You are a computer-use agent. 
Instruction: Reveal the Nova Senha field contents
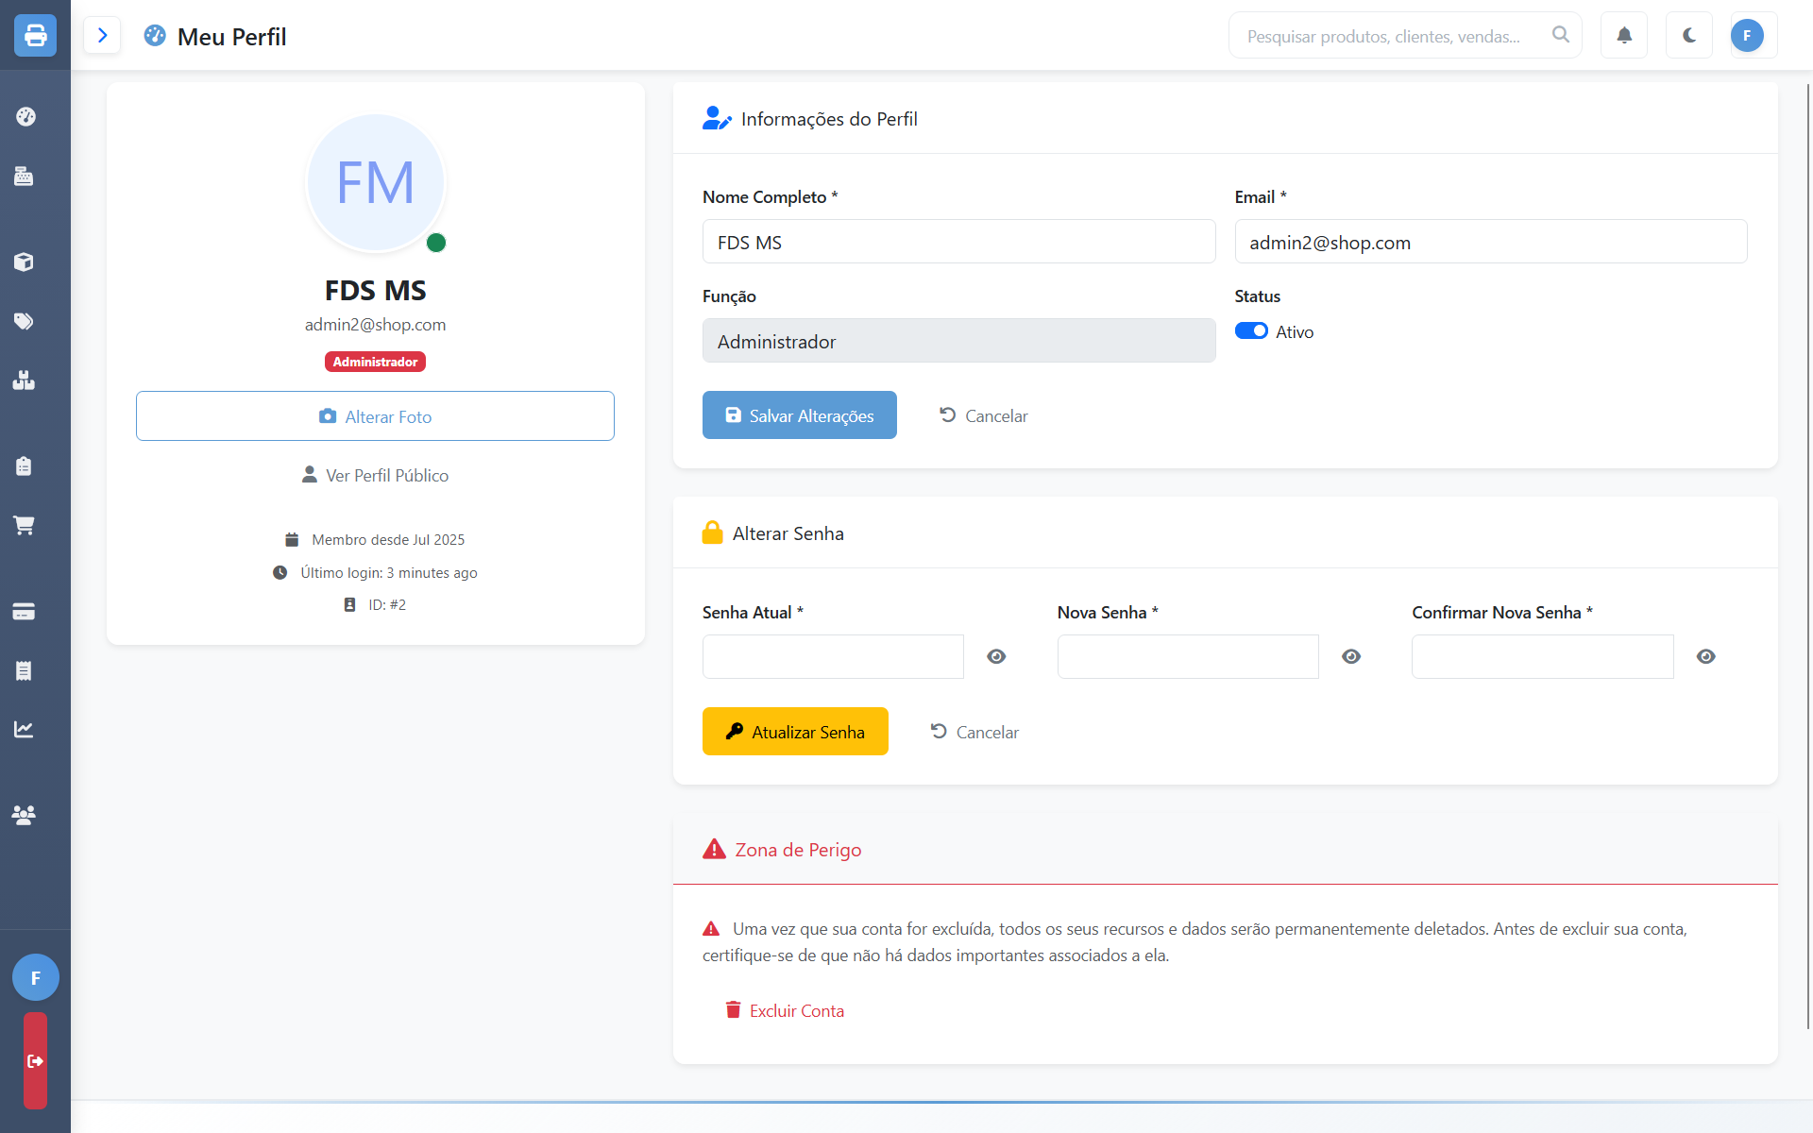click(x=1351, y=656)
